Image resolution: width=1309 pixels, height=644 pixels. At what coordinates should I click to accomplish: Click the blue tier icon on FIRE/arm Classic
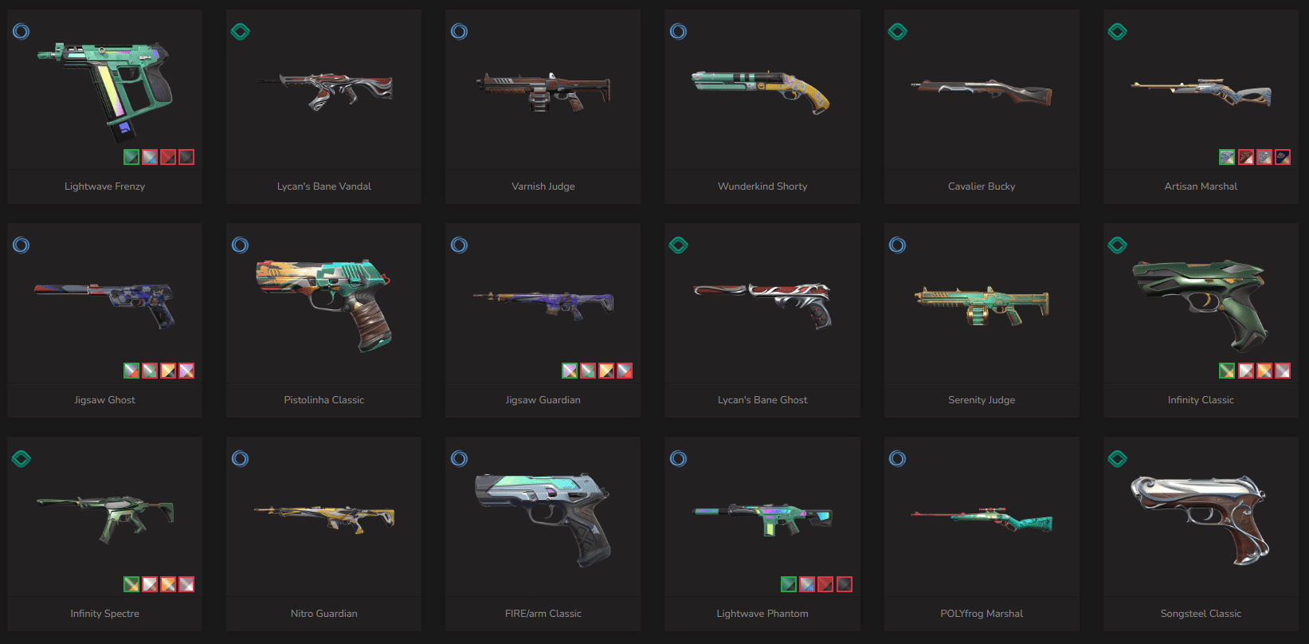[459, 459]
